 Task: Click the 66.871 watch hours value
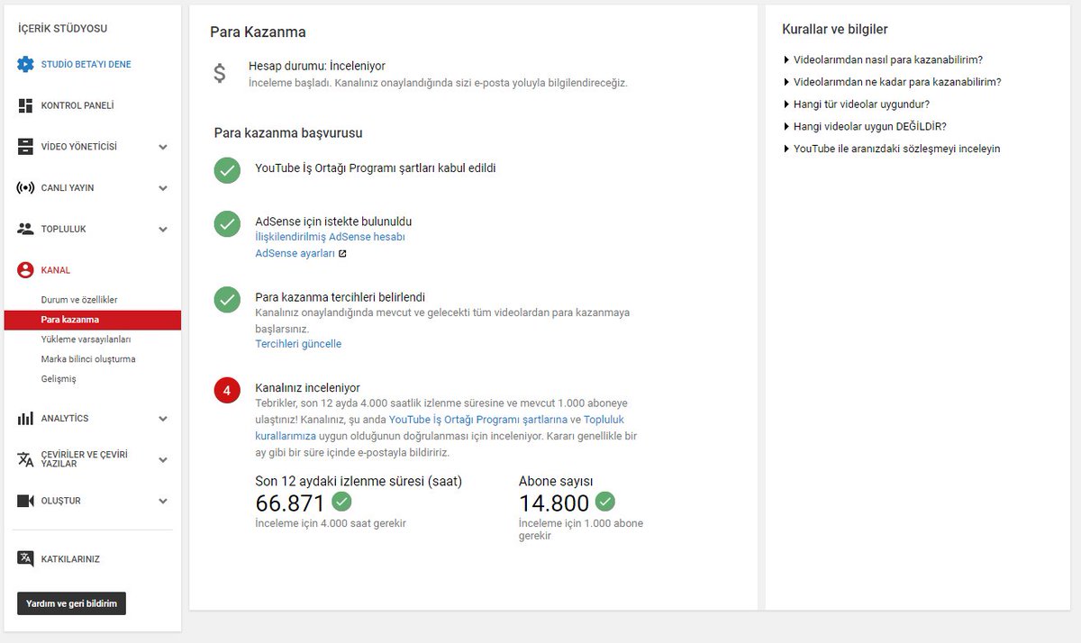[x=290, y=503]
